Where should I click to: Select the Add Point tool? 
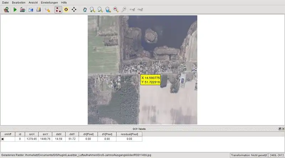[x=58, y=10]
